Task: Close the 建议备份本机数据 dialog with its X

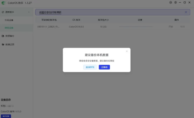Action: tap(127, 51)
